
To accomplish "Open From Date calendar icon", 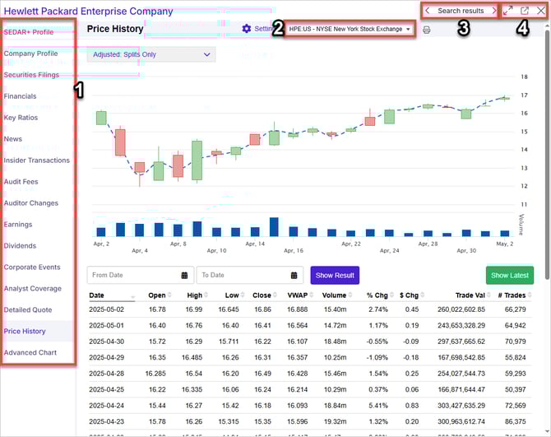I will click(184, 275).
